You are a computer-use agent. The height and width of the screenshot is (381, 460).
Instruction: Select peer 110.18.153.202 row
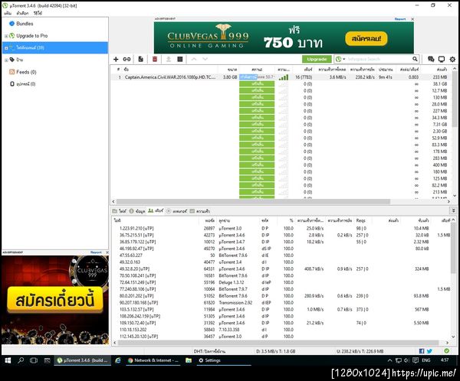point(281,330)
